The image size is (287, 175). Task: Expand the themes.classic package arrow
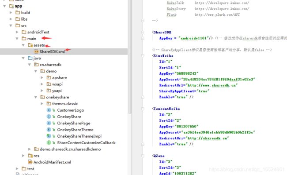(42, 103)
